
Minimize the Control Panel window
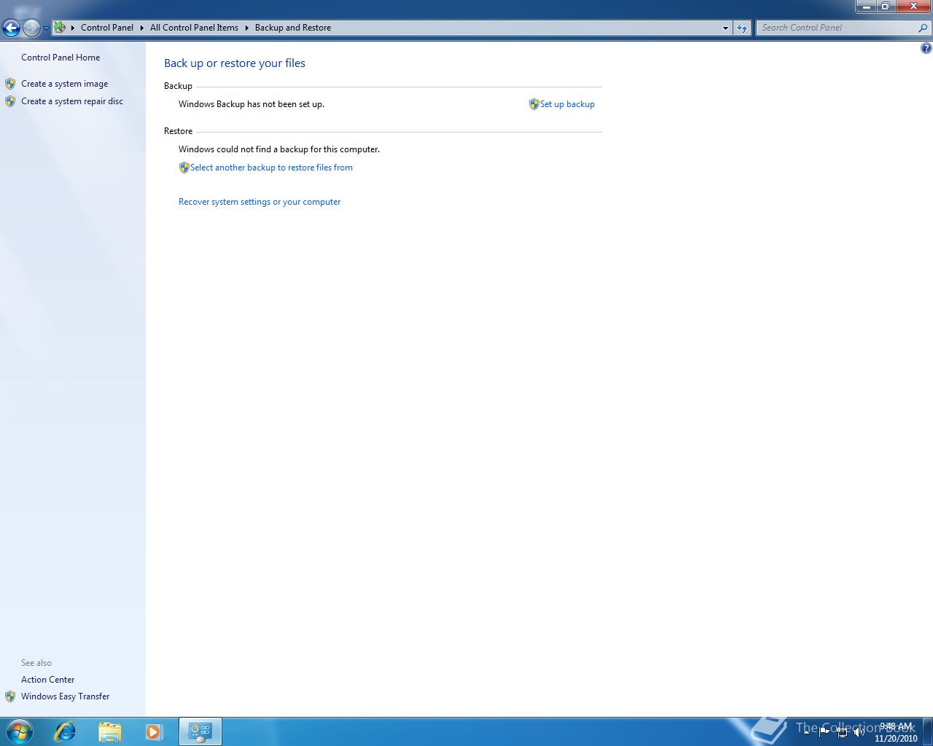(866, 7)
